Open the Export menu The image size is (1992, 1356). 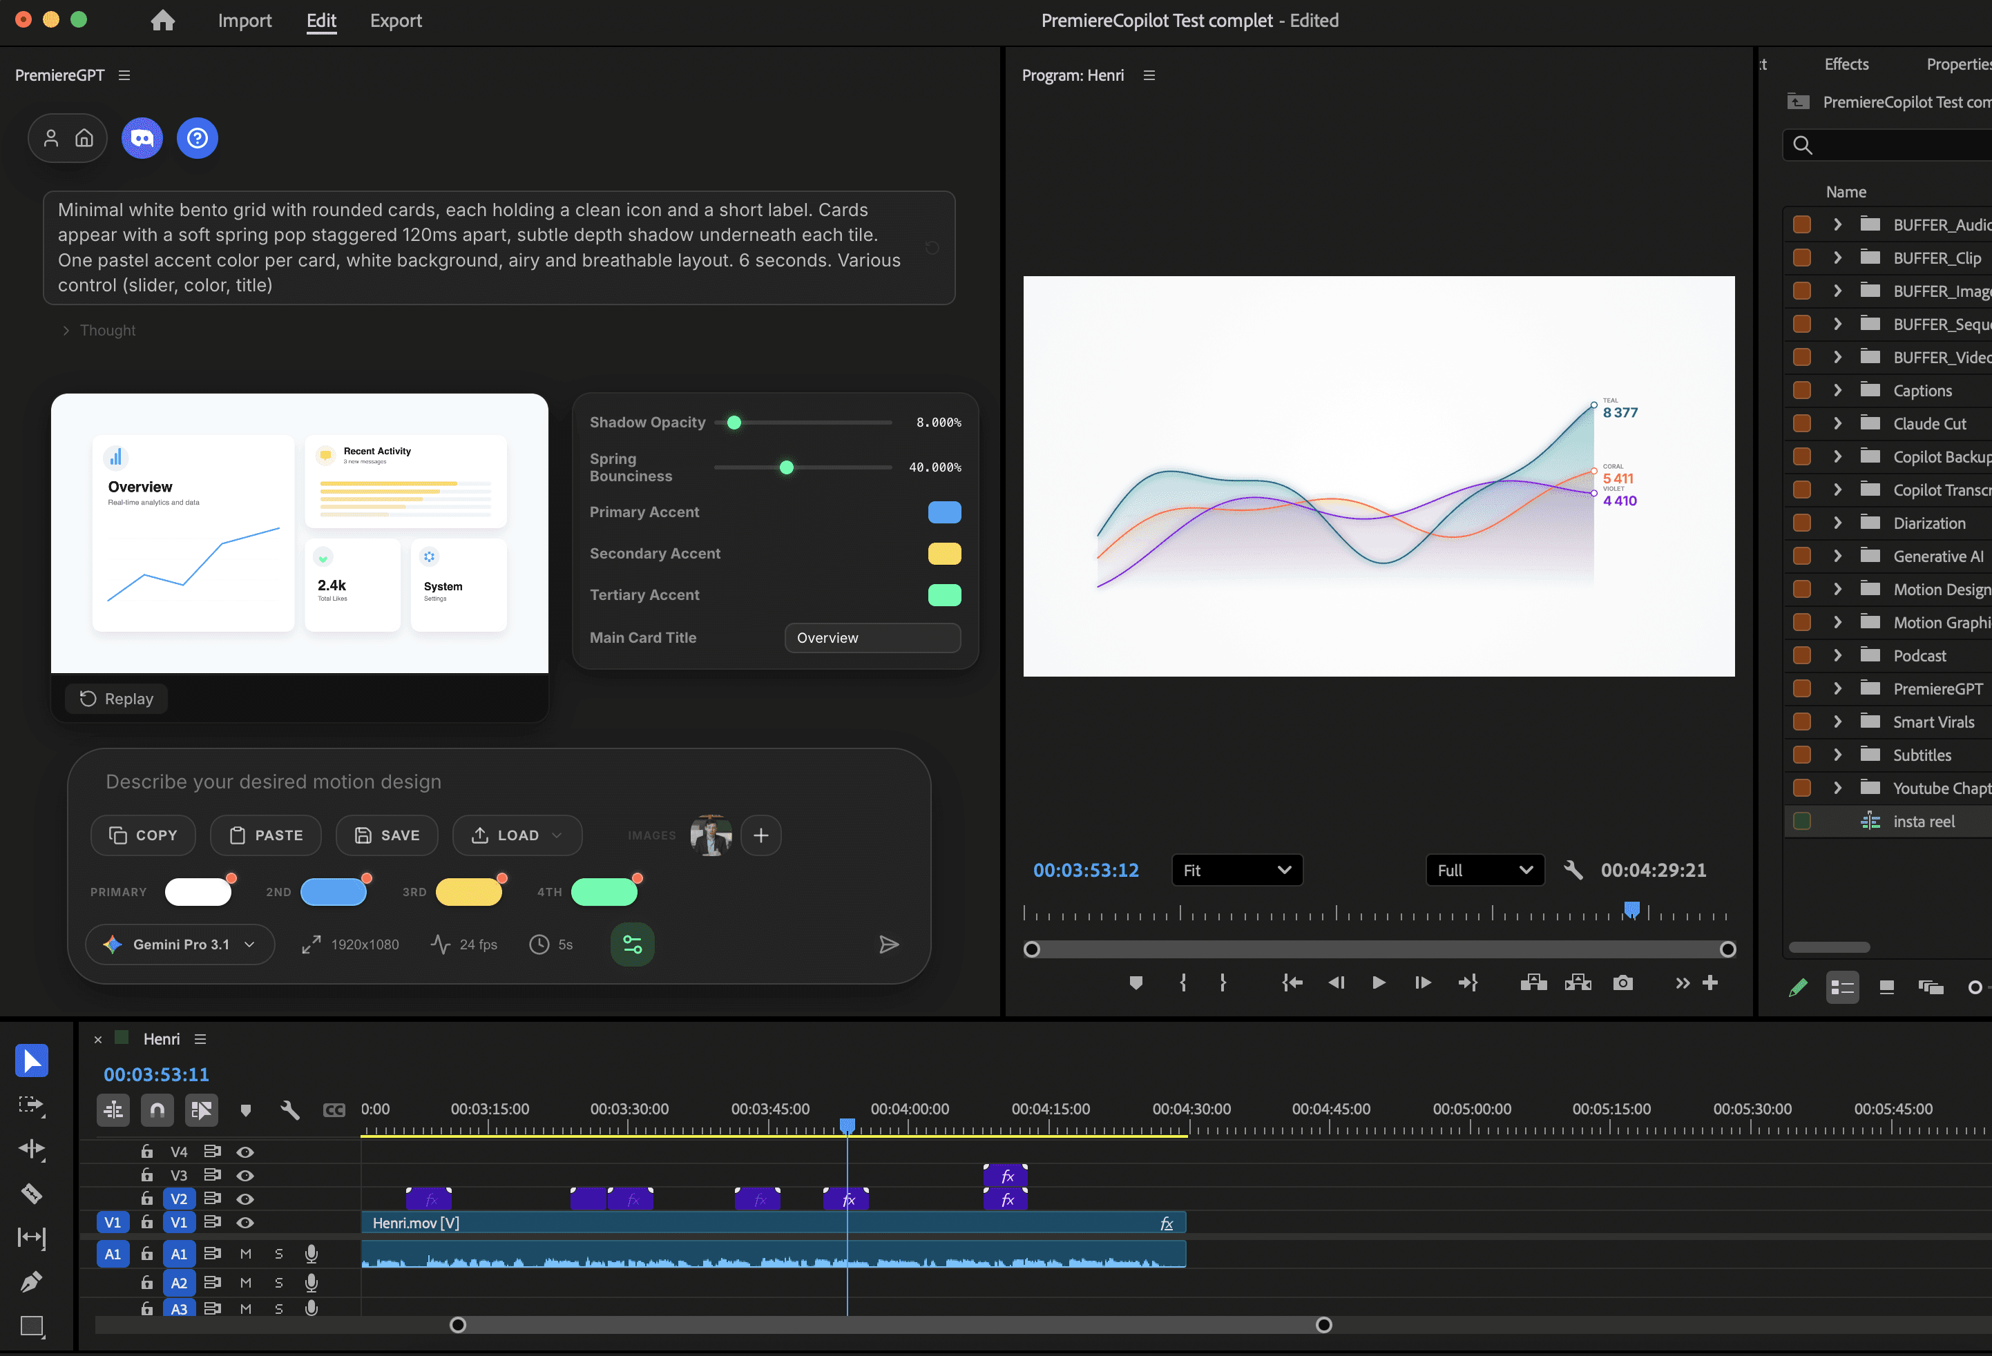395,21
